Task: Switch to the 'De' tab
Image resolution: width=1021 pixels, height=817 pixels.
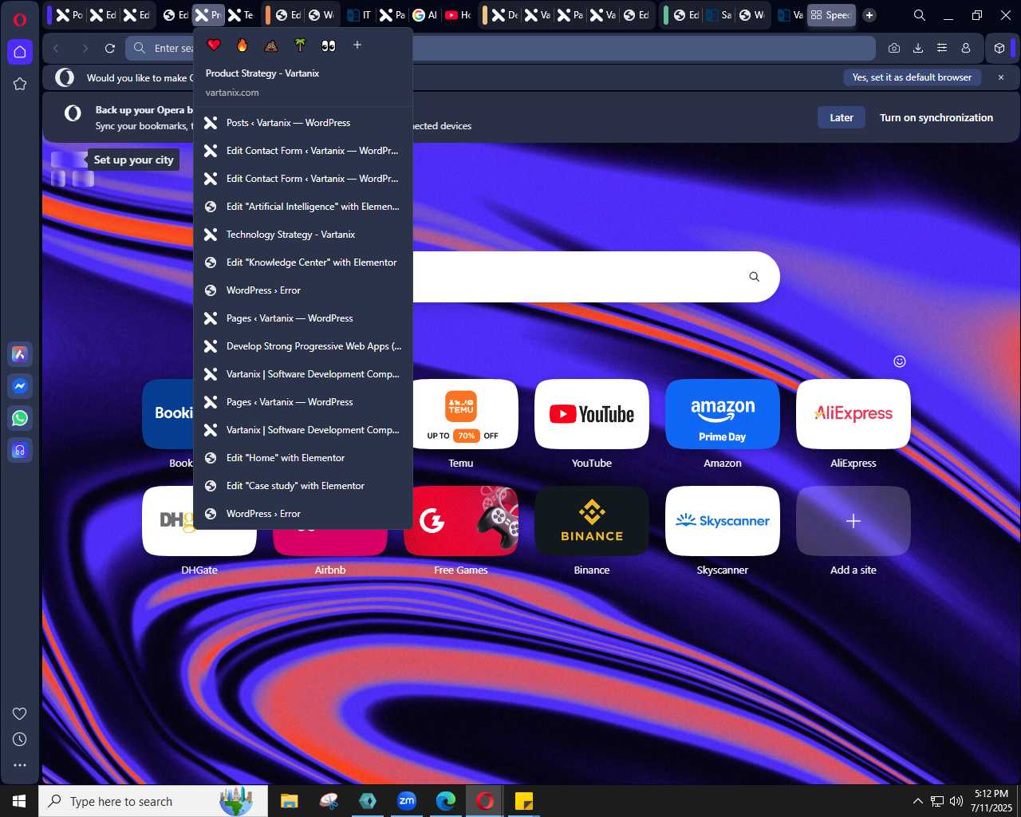Action: [506, 15]
